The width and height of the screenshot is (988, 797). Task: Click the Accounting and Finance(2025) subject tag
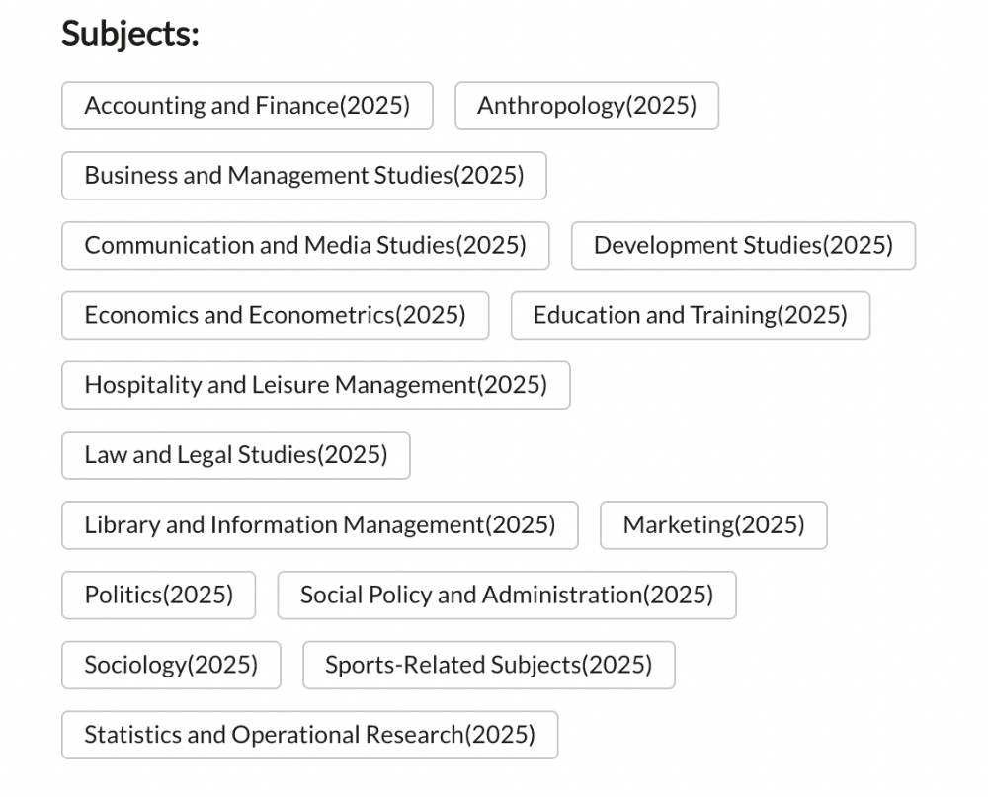(x=247, y=106)
